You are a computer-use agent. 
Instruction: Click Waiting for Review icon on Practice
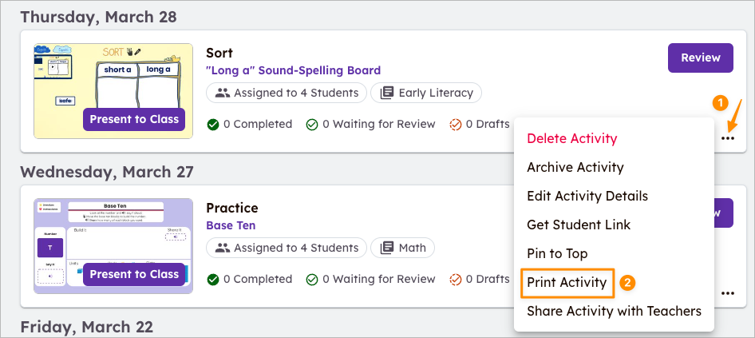point(312,279)
